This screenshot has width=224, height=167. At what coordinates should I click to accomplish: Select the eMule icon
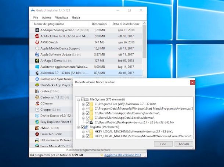click(37, 128)
